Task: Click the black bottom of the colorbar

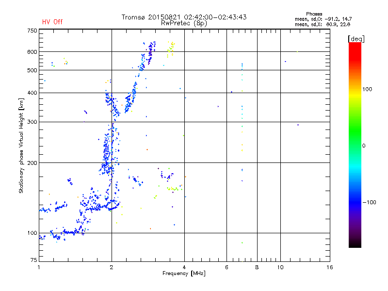Action: [355, 244]
